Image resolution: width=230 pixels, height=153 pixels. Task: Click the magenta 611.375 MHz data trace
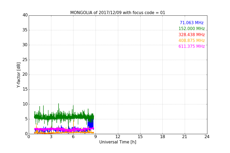(x=64, y=129)
